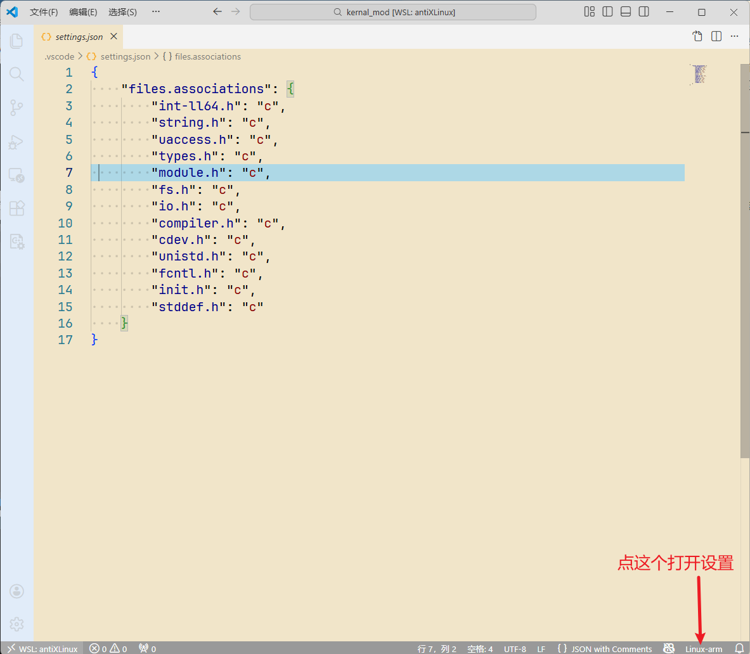
Task: Open the JSON with Comments language mode picker
Action: point(605,648)
